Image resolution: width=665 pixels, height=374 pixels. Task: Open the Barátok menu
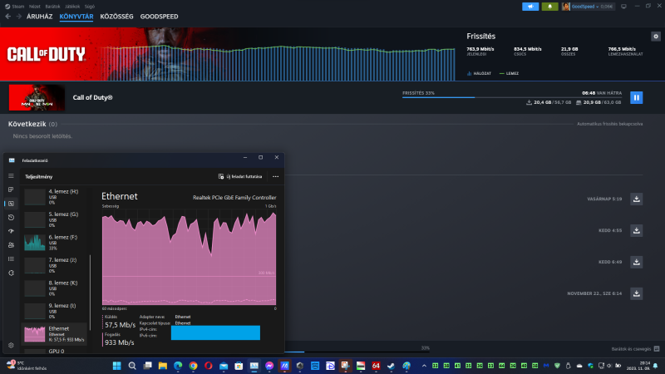(x=52, y=7)
